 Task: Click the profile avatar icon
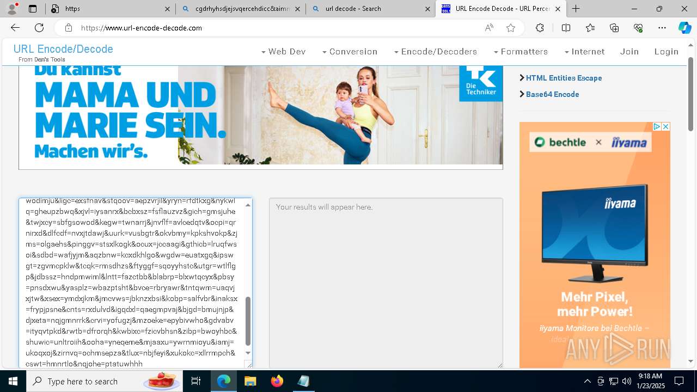[x=12, y=9]
